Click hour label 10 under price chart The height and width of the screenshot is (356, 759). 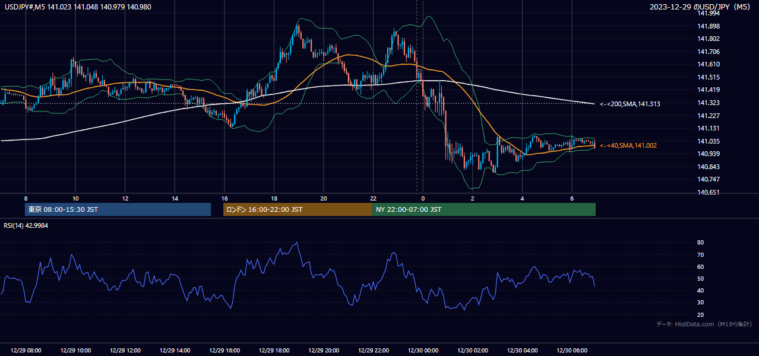(75, 198)
